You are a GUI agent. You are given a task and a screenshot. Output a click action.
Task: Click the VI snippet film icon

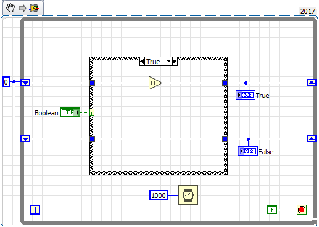tap(34, 8)
